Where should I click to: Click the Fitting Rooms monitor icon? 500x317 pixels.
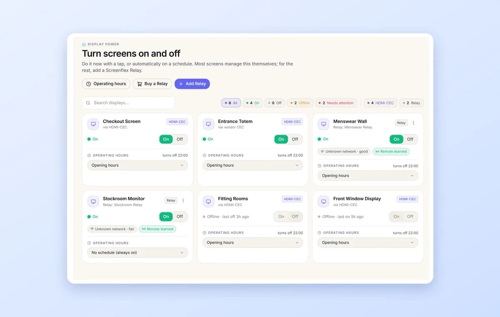coord(208,201)
